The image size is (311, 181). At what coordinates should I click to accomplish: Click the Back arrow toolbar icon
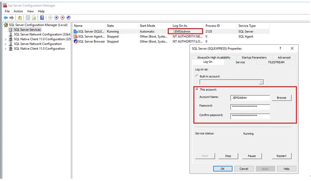[x=6, y=18]
